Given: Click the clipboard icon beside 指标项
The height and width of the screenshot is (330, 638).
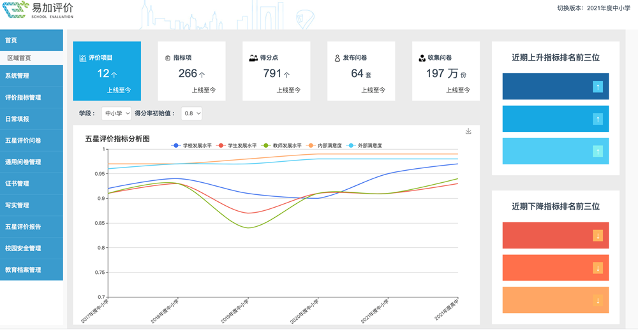Looking at the screenshot, I should [168, 58].
